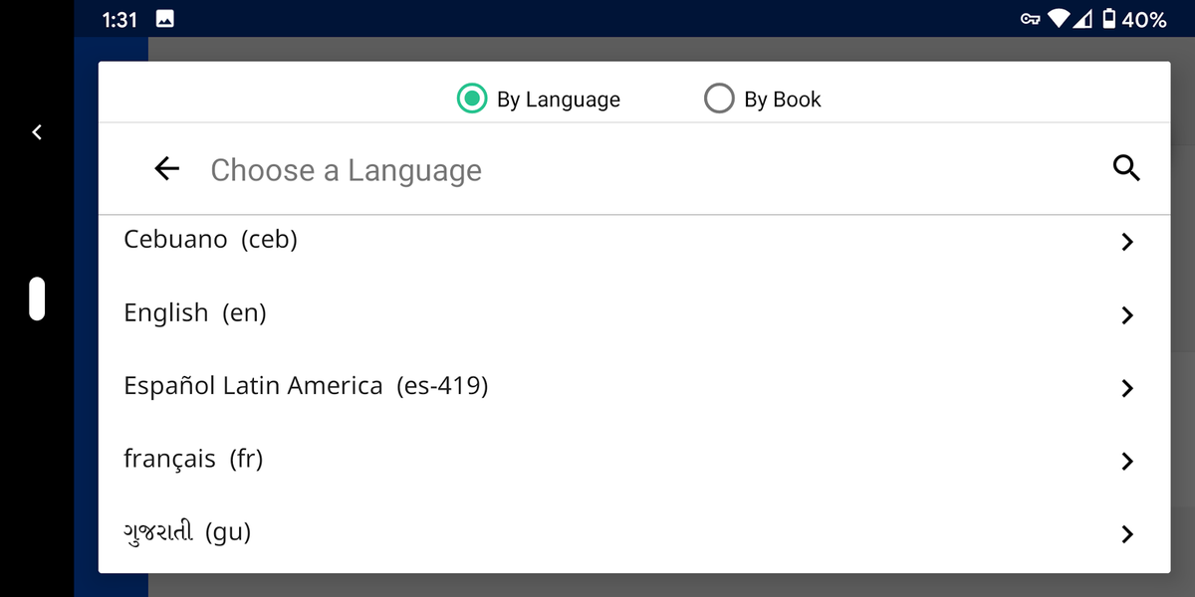Tap the white pill handle on left edge
1195x597 pixels.
(x=37, y=298)
